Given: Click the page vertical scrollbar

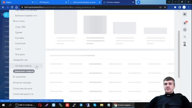Looking at the screenshot, I should click(179, 54).
